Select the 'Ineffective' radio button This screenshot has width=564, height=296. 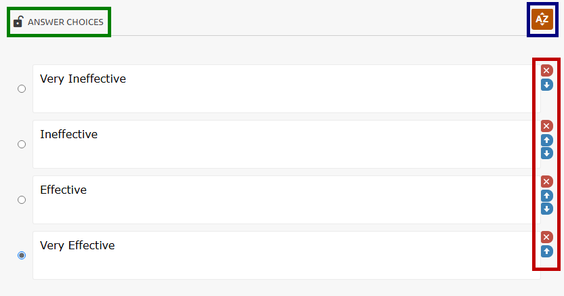[x=22, y=144]
